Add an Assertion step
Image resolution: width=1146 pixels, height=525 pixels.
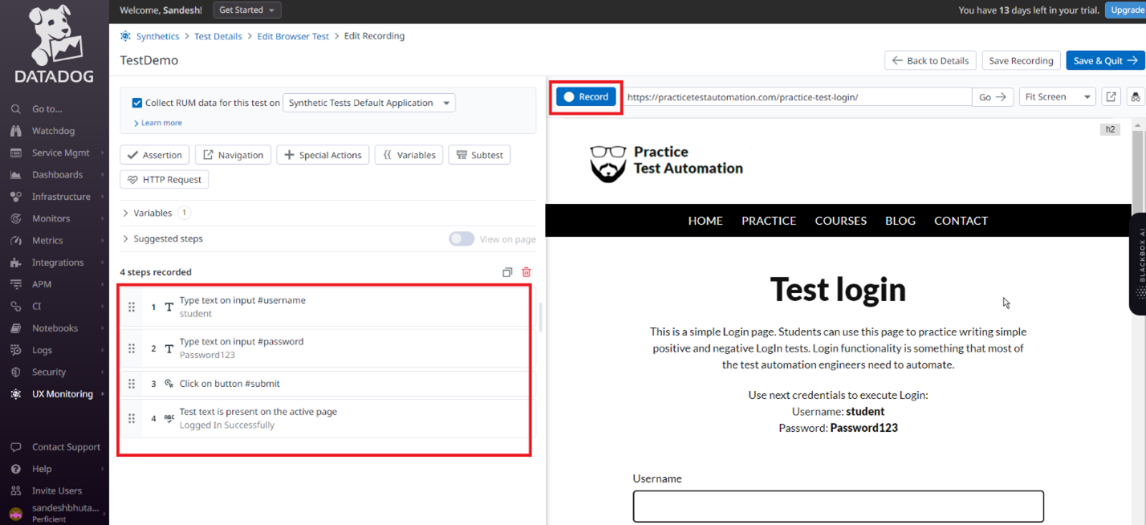tap(154, 154)
